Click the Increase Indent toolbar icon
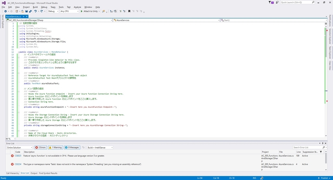Viewport: 333px width, 180px height. point(115,11)
